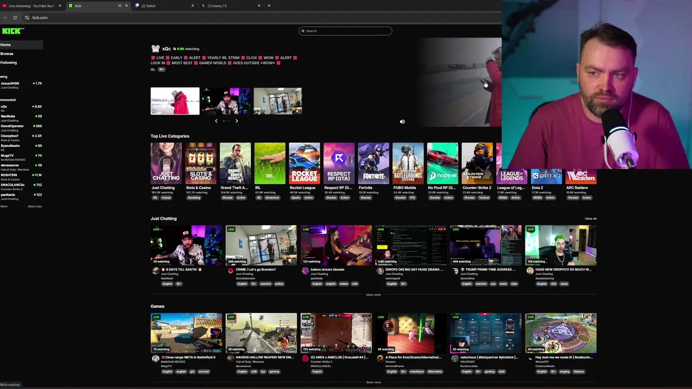Open the Counter-Strike 2 category cover

tap(477, 163)
